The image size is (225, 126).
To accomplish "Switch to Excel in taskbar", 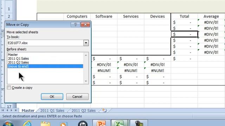I will tap(120, 123).
